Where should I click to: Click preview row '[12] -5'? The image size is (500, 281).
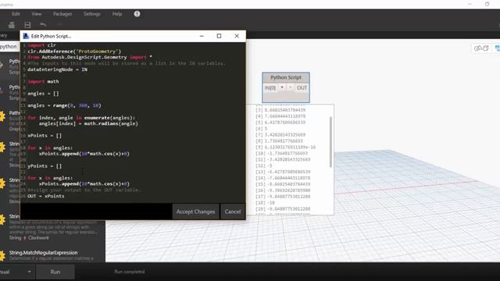pos(264,165)
